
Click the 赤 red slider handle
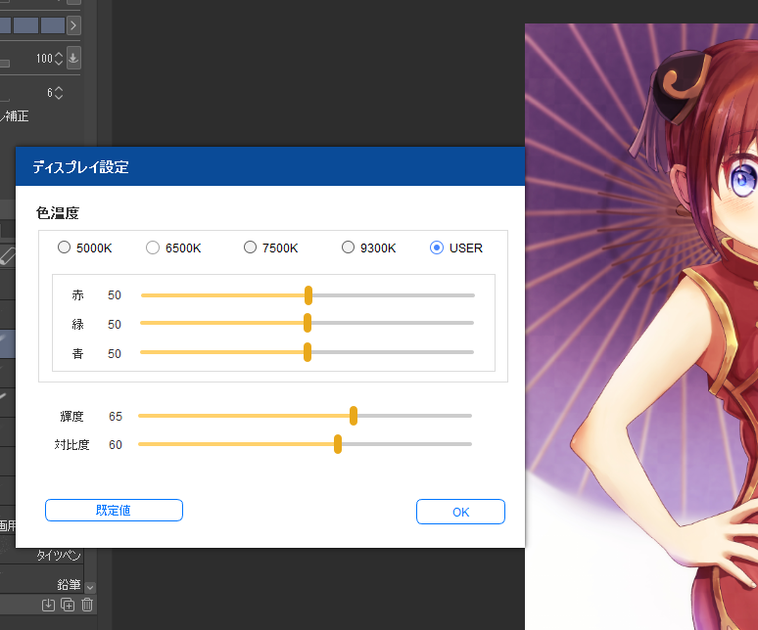point(308,295)
